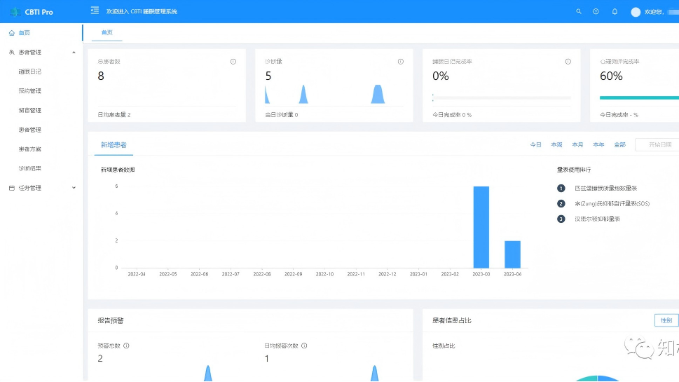Image resolution: width=679 pixels, height=382 pixels.
Task: Click the info icon on 诊断量 card
Action: click(x=401, y=62)
